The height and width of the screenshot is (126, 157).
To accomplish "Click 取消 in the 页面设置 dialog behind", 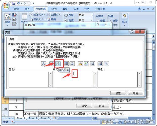I will pyautogui.click(x=102, y=106).
